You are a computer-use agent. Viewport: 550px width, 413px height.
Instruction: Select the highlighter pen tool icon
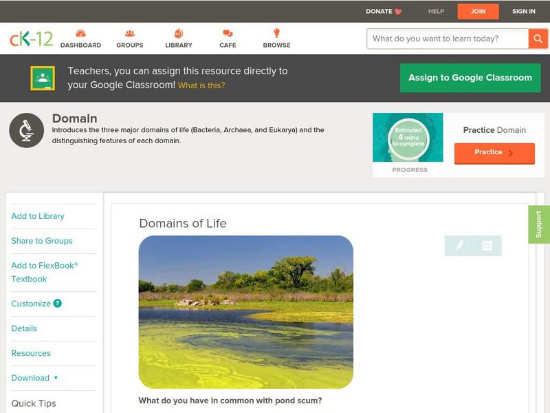pos(459,246)
